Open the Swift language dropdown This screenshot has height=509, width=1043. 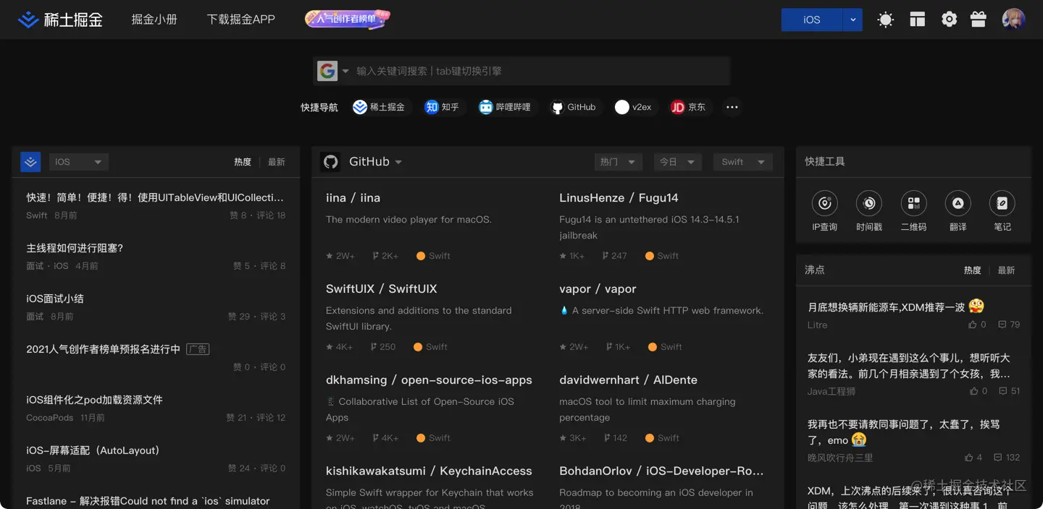(x=742, y=162)
